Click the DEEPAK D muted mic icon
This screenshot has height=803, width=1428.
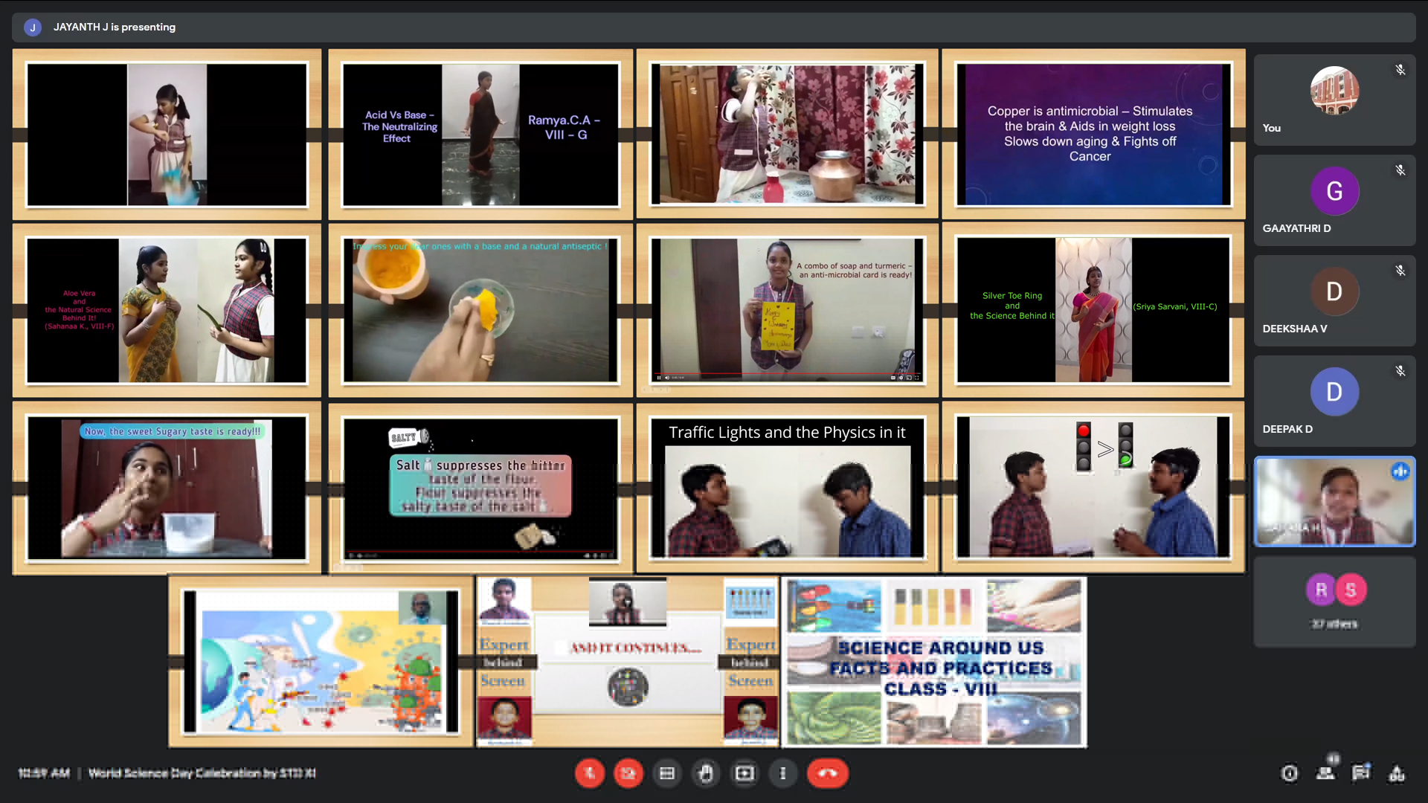(x=1400, y=370)
